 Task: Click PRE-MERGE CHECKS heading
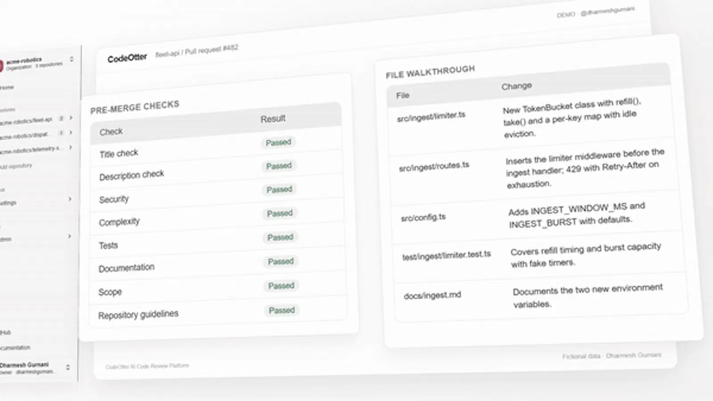[x=135, y=107]
